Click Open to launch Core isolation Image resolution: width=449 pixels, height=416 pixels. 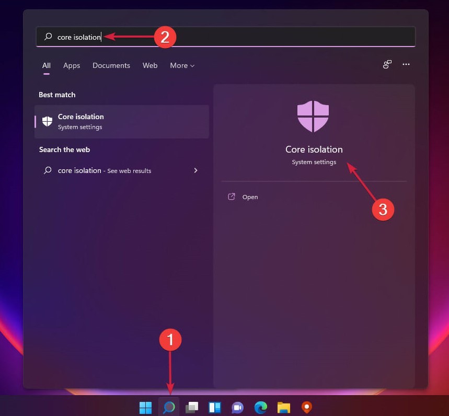point(250,197)
